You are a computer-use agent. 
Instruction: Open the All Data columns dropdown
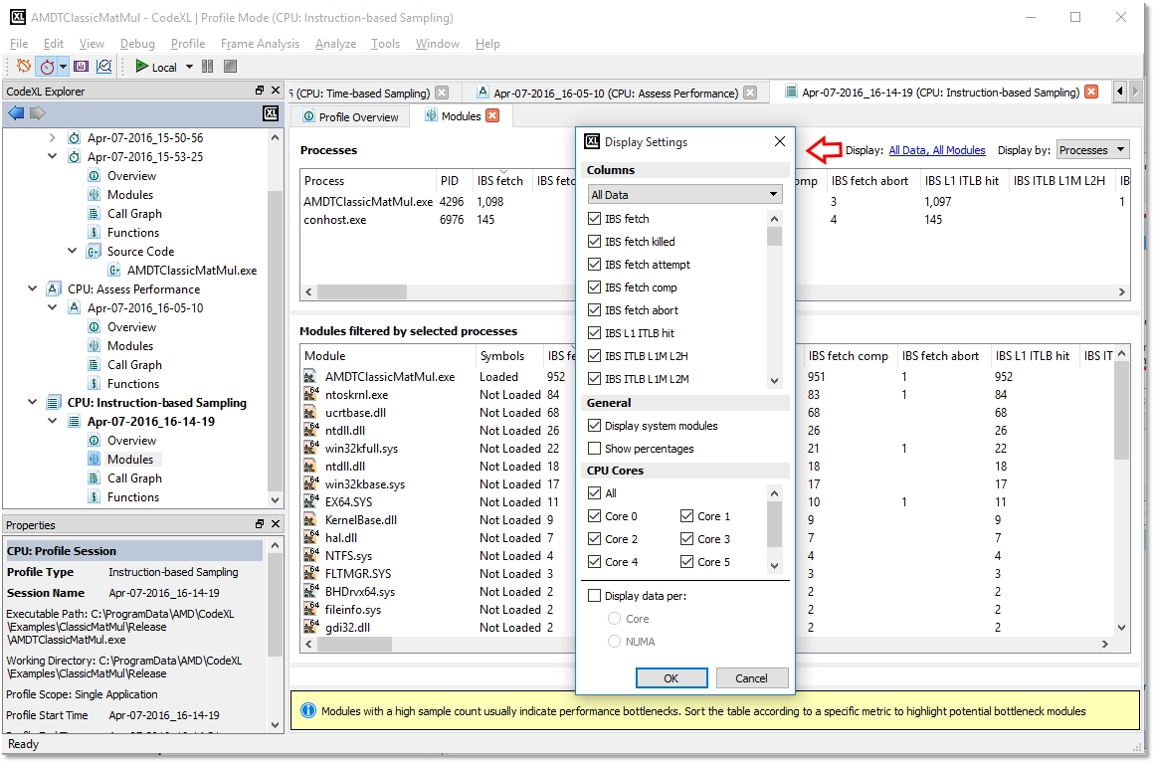[683, 195]
